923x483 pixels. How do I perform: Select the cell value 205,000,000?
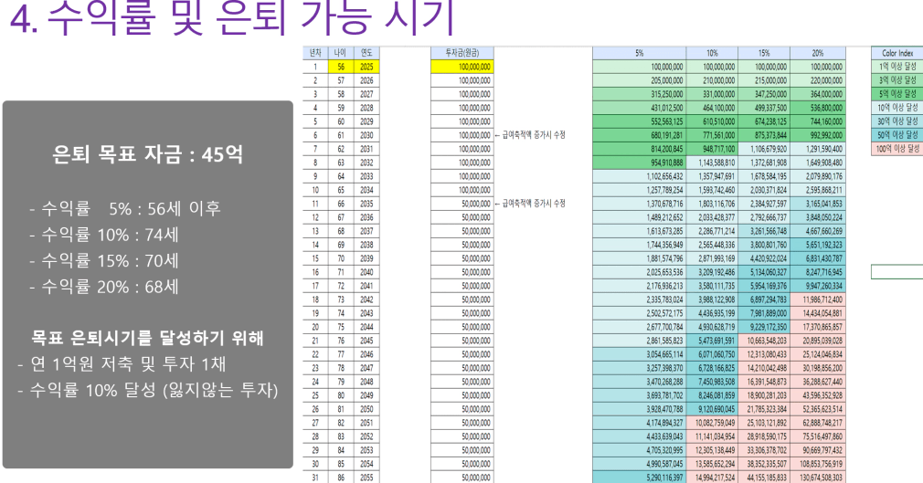click(640, 80)
